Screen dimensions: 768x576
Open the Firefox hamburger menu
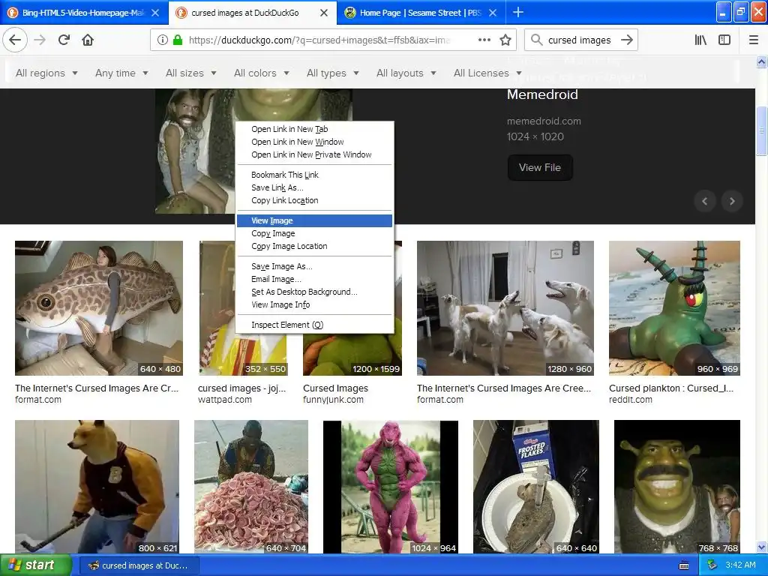tap(753, 40)
